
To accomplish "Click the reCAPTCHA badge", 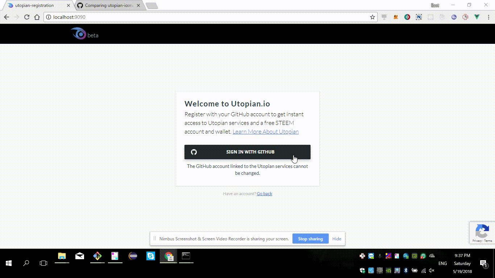I will pyautogui.click(x=482, y=232).
